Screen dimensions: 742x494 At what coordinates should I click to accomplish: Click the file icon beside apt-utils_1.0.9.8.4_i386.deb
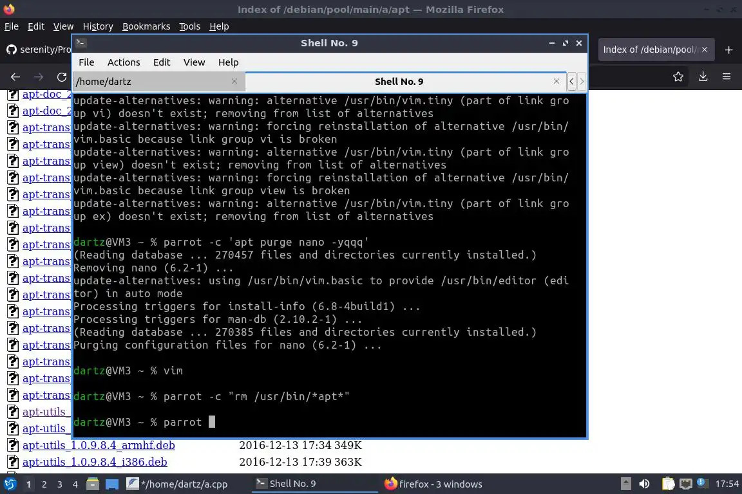click(x=13, y=462)
